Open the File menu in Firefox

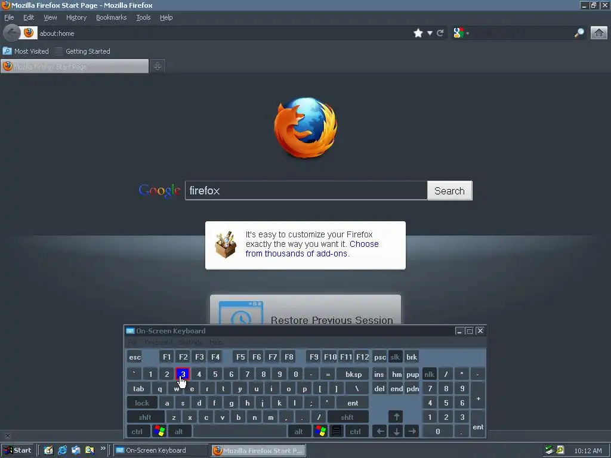tap(9, 17)
